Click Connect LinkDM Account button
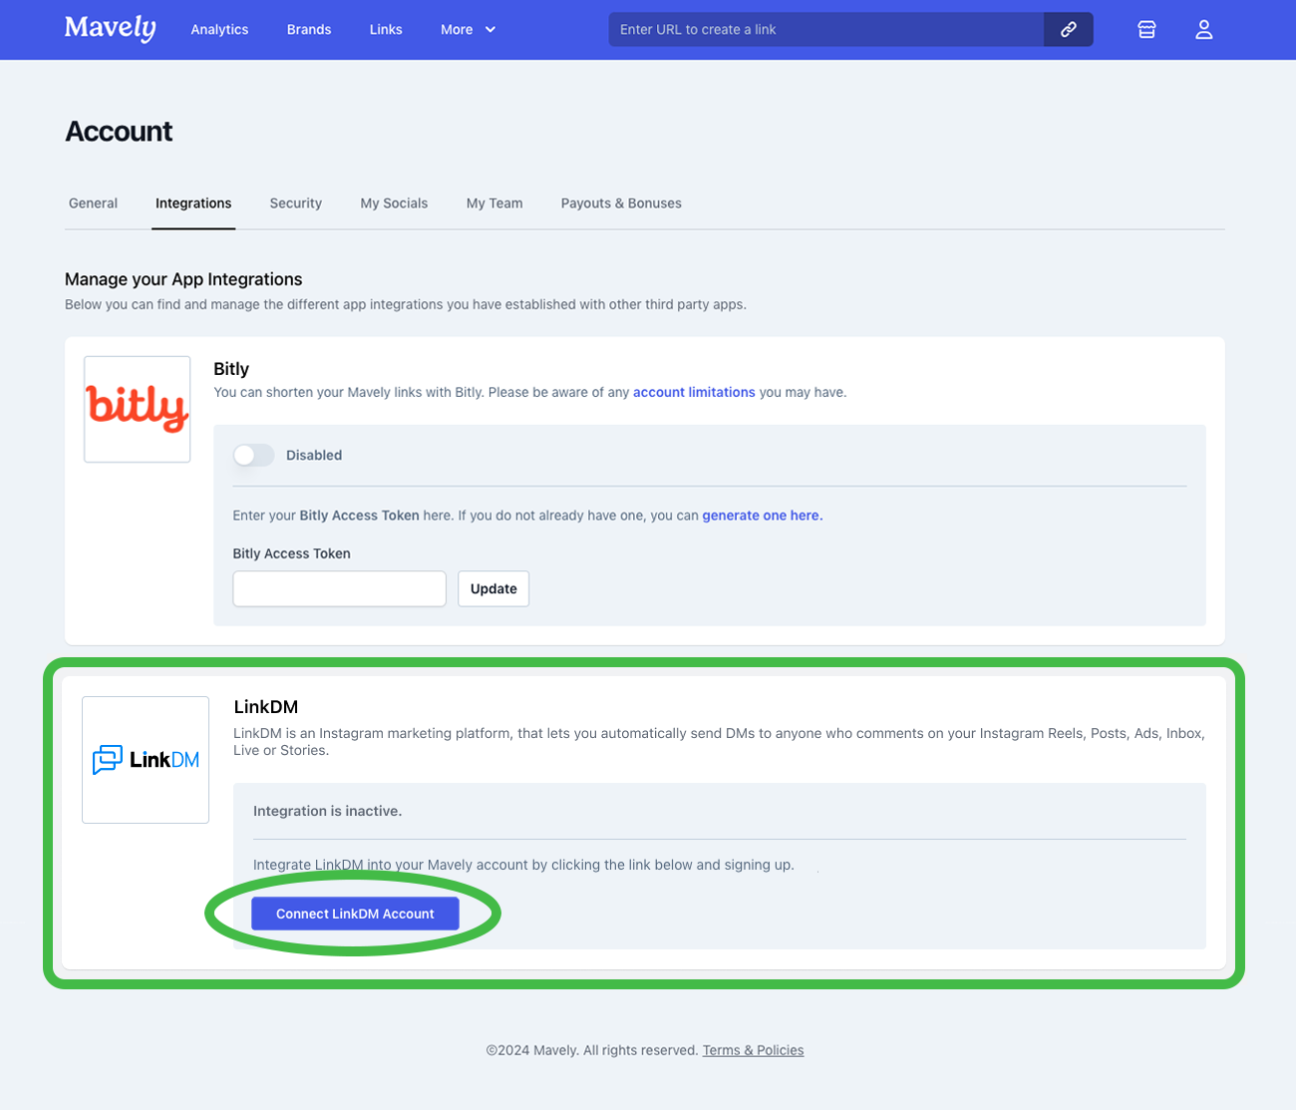1296x1110 pixels. pos(355,914)
